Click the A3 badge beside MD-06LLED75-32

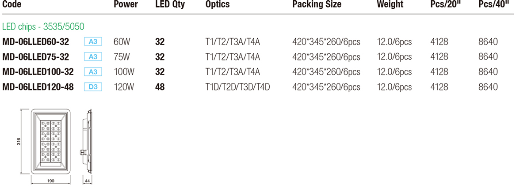point(93,57)
